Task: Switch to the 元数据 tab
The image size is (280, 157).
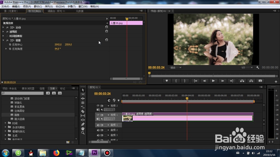Action: [80, 11]
